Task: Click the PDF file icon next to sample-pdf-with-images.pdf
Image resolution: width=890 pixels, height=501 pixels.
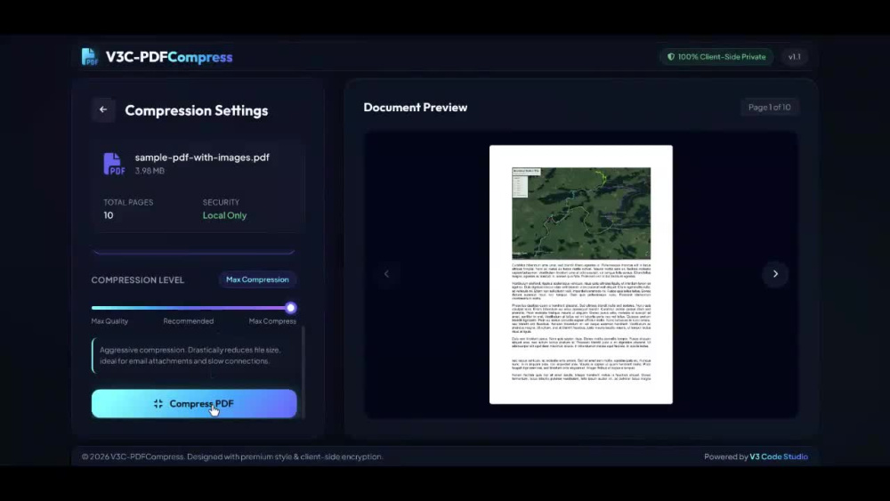Action: [114, 164]
